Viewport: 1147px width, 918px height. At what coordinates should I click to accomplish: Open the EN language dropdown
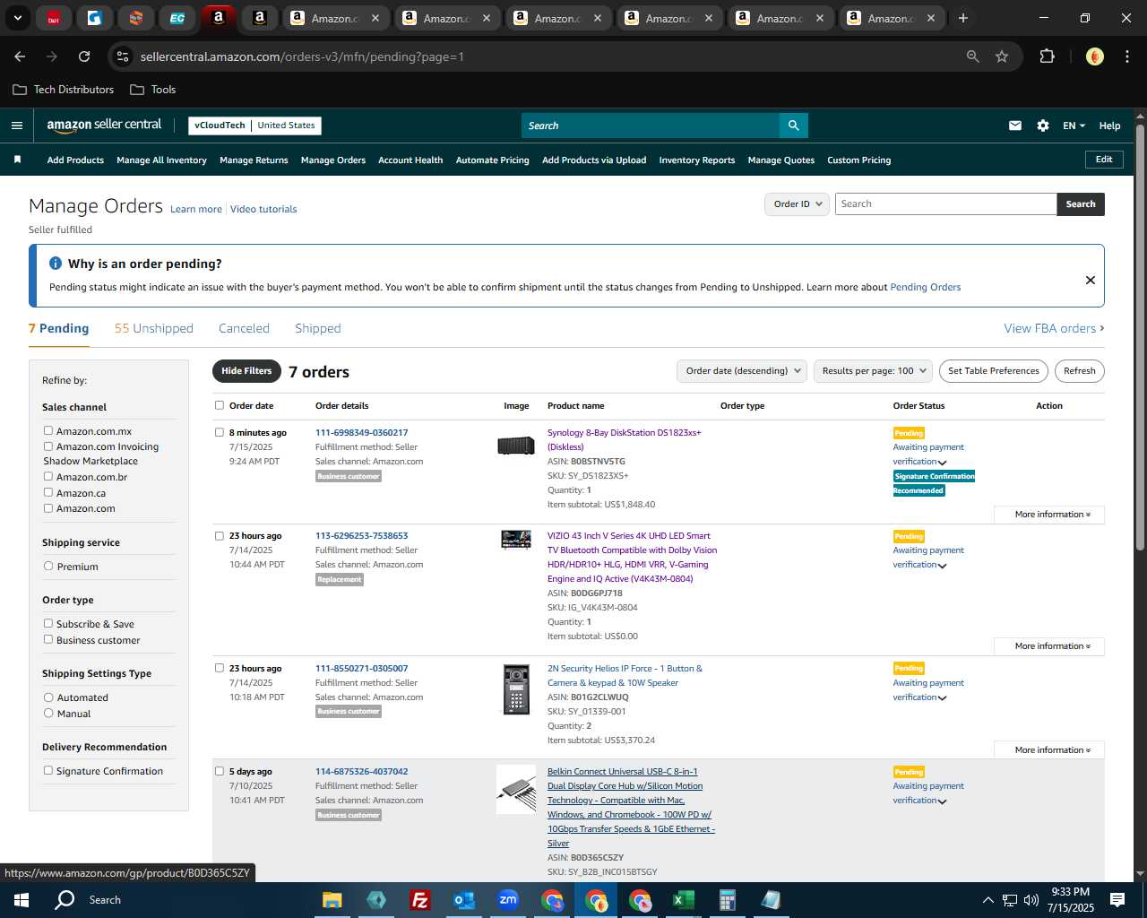1074,126
